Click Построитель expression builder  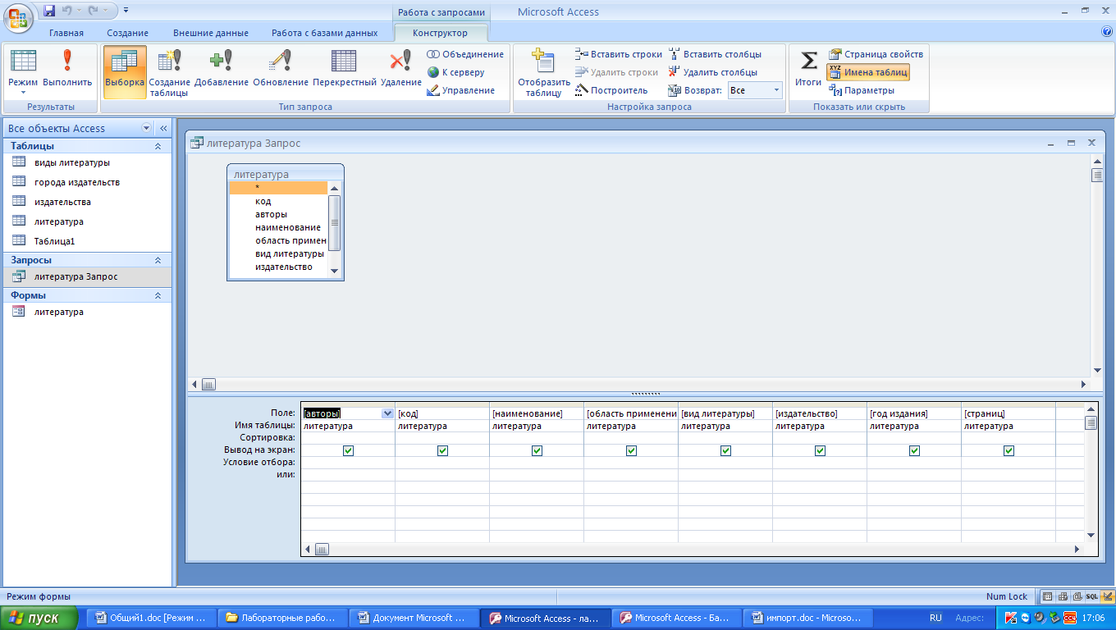(x=611, y=90)
